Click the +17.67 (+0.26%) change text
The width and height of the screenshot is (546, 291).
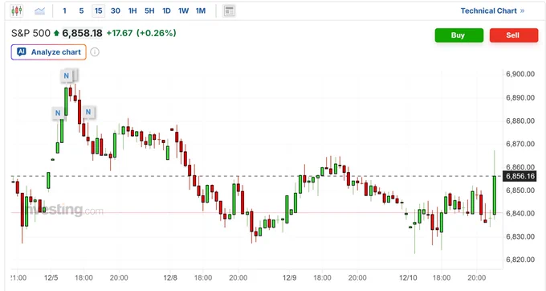pos(141,33)
